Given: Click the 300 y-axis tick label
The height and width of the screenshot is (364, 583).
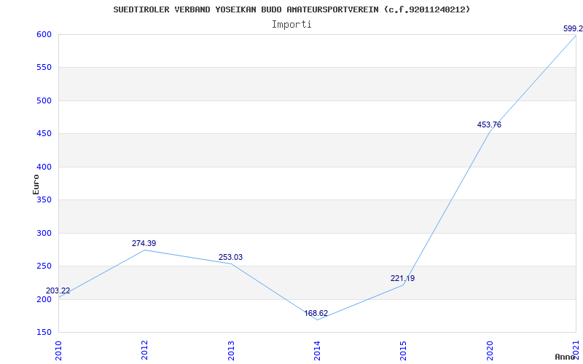Looking at the screenshot, I should [44, 233].
